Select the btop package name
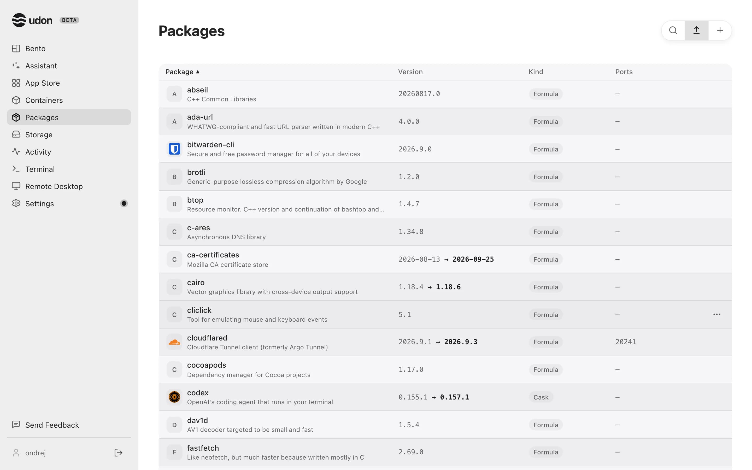 point(195,200)
